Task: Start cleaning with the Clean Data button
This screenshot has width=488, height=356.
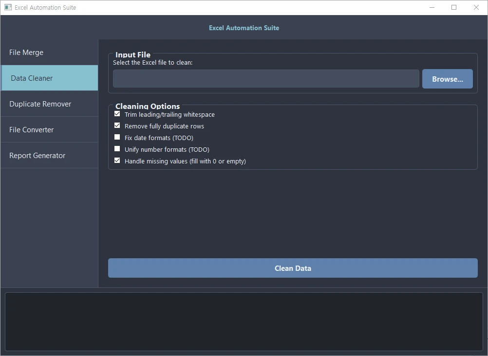Action: [292, 268]
